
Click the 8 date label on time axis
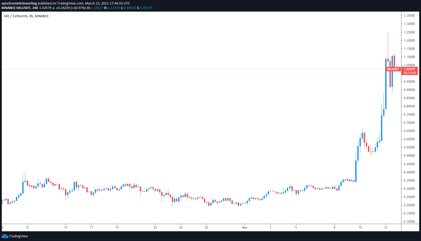tap(335, 227)
